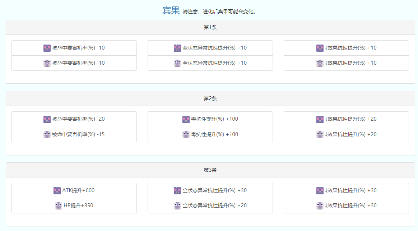Click pale icon beside 毒抗性提升 +100
This screenshot has width=418, height=231.
(x=186, y=135)
